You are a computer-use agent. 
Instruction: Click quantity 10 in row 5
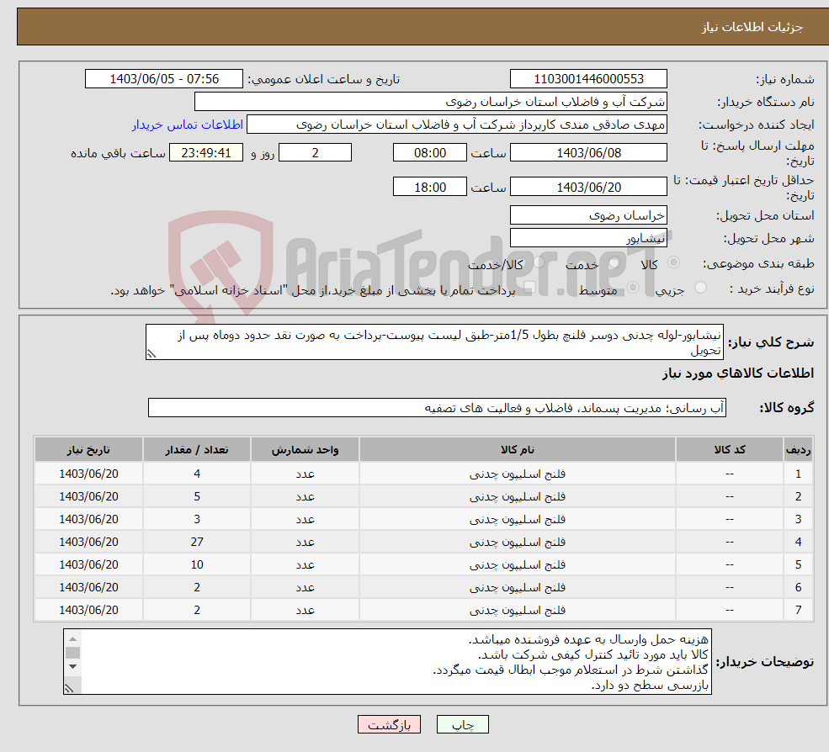coord(197,565)
